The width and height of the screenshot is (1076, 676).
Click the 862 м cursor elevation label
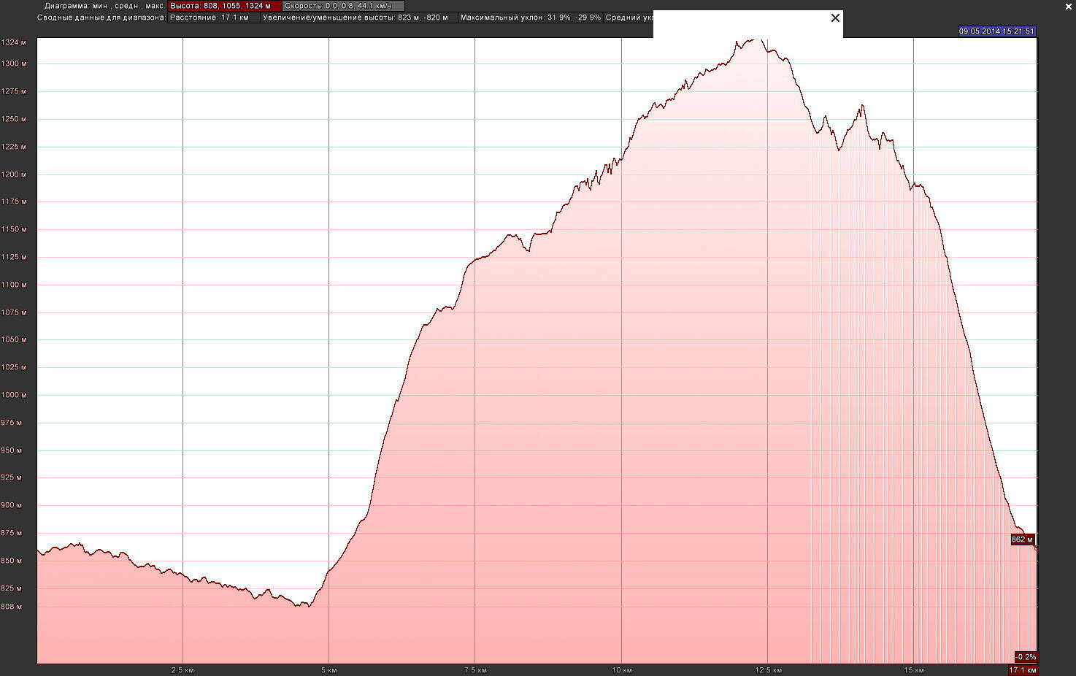click(1022, 539)
